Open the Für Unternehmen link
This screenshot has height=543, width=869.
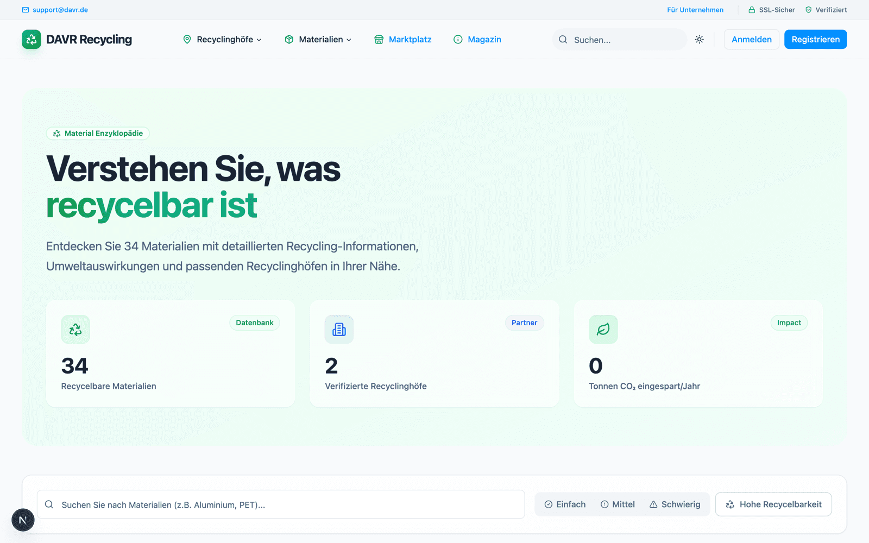[x=695, y=10]
